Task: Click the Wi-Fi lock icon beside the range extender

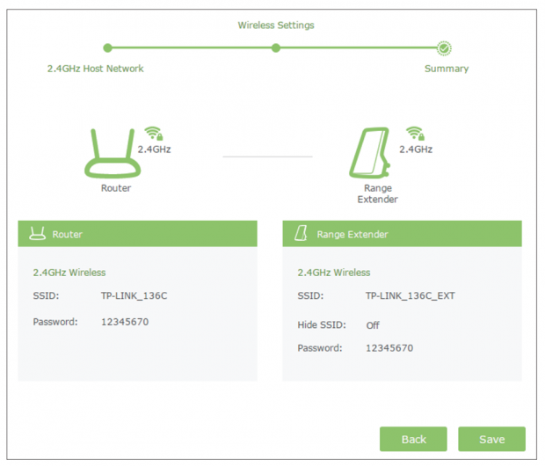Action: 415,134
